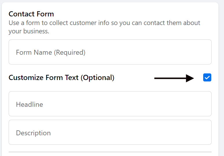Toggle the blue checkbox at right

[x=207, y=77]
